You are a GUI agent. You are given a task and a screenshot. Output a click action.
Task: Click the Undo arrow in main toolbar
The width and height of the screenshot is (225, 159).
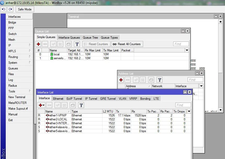[x=3, y=9]
